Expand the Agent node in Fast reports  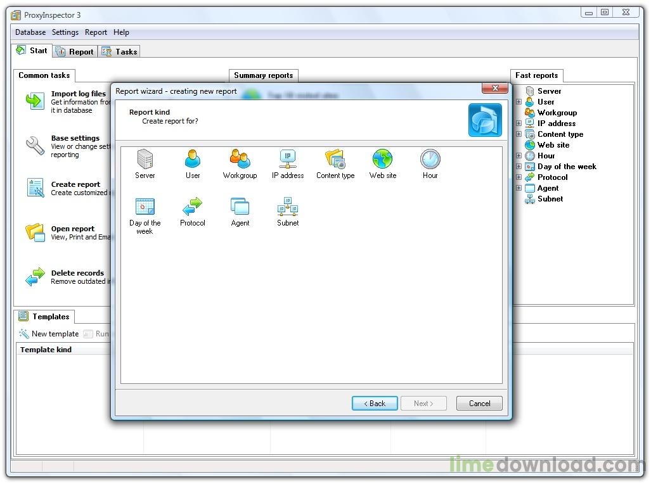(x=519, y=188)
